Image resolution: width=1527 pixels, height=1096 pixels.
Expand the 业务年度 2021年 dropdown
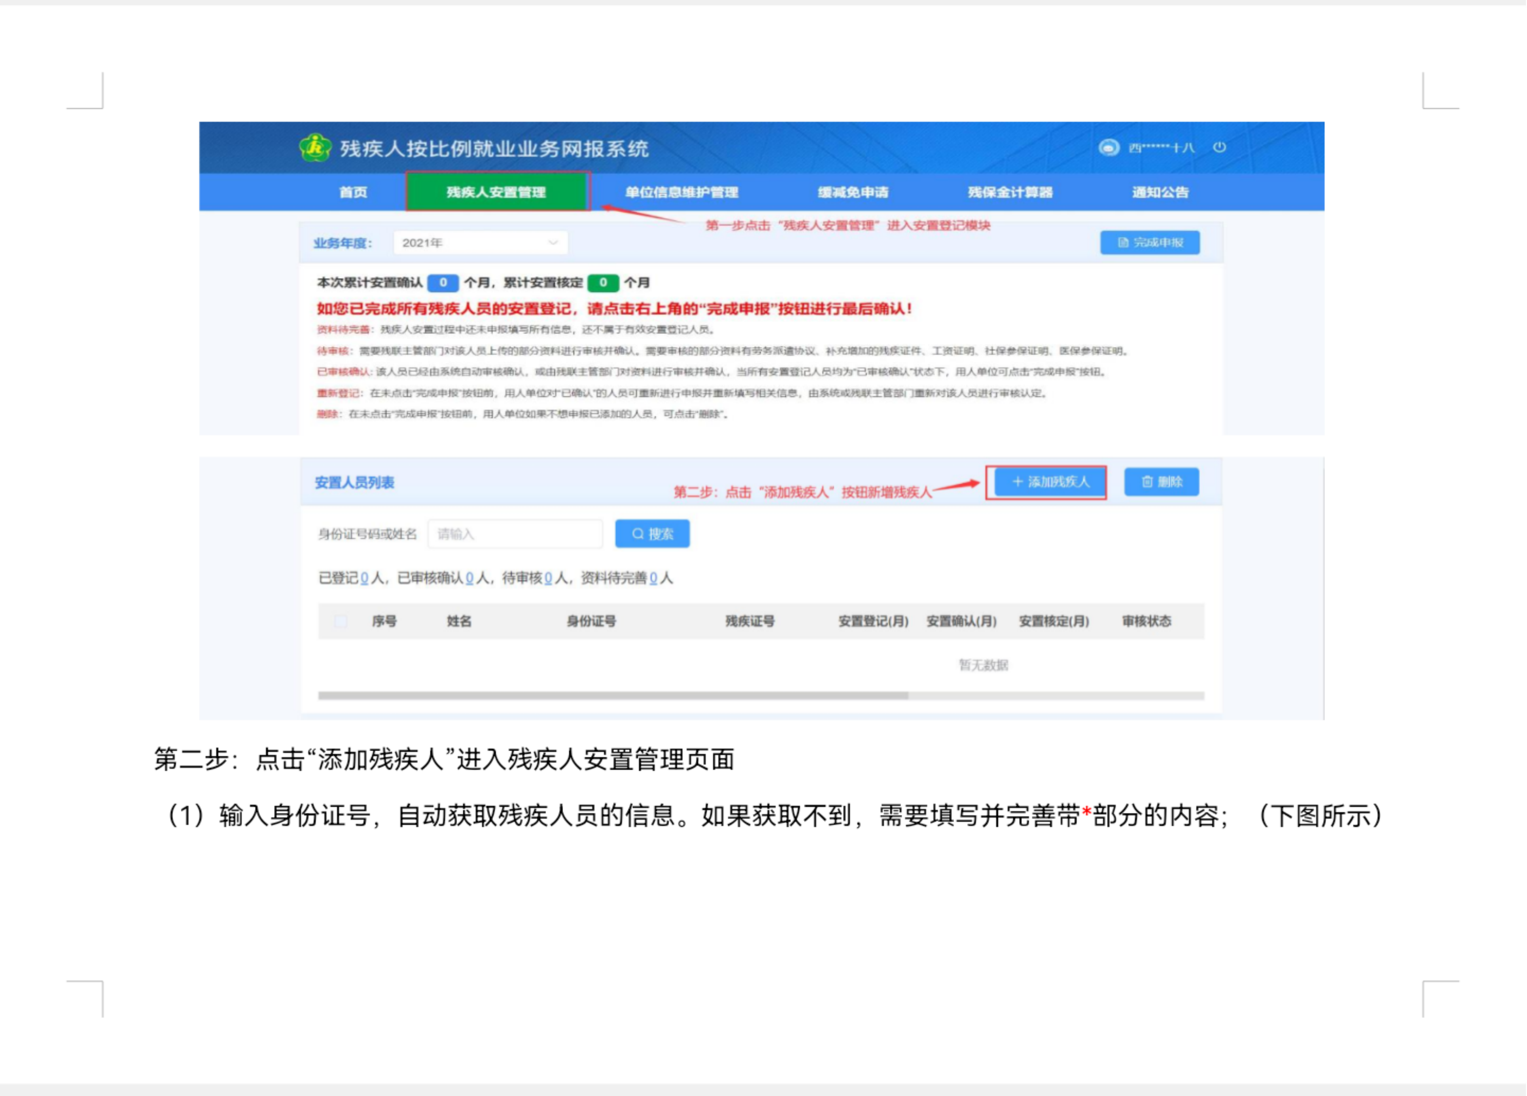tap(480, 243)
